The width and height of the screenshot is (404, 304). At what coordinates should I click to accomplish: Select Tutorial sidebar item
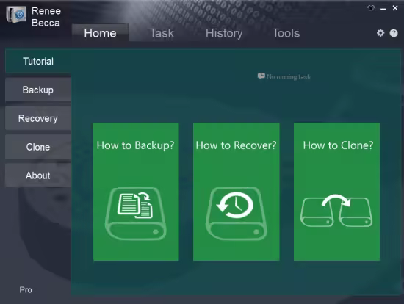point(38,62)
